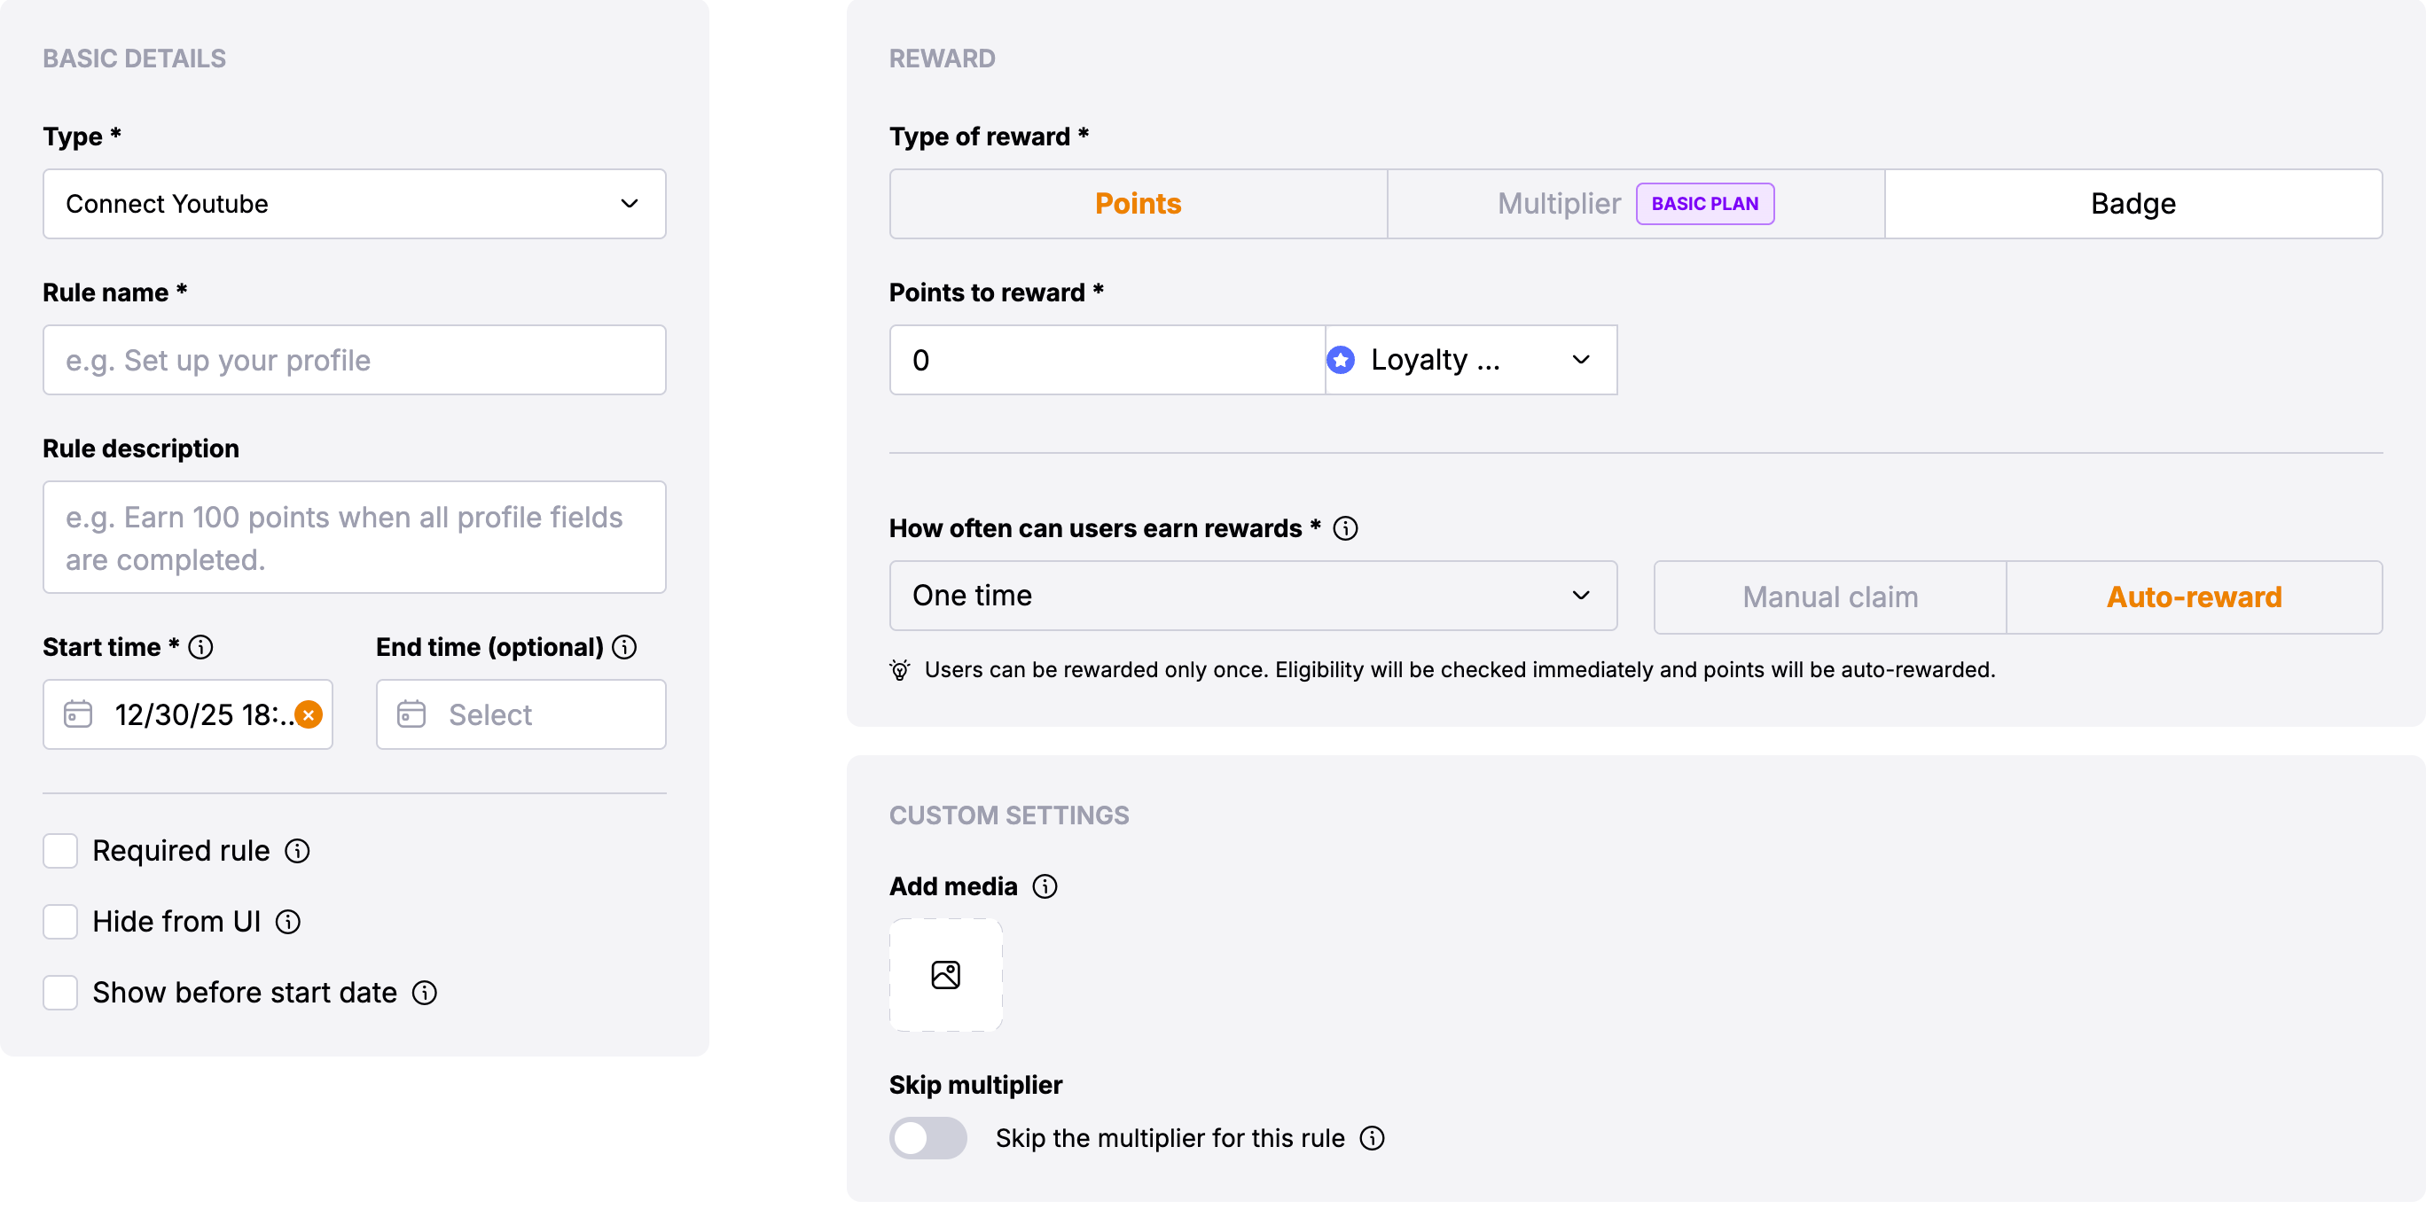Viewport: 2426px width, 1209px height.
Task: Open the Connect Youtube type dropdown
Action: click(354, 205)
